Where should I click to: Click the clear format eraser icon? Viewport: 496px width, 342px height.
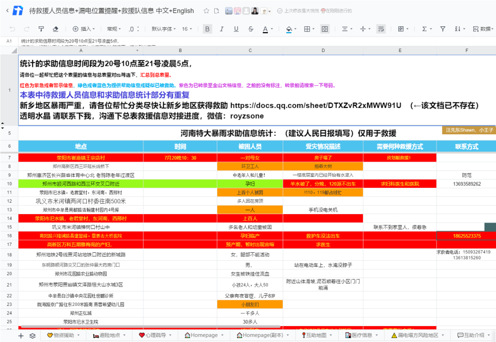pyautogui.click(x=56, y=29)
